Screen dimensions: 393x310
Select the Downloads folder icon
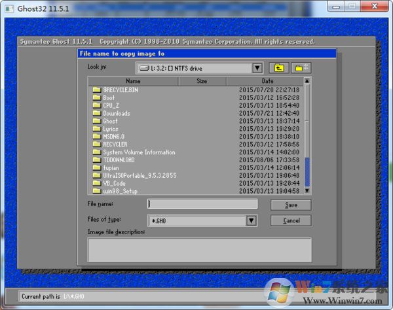[96, 113]
